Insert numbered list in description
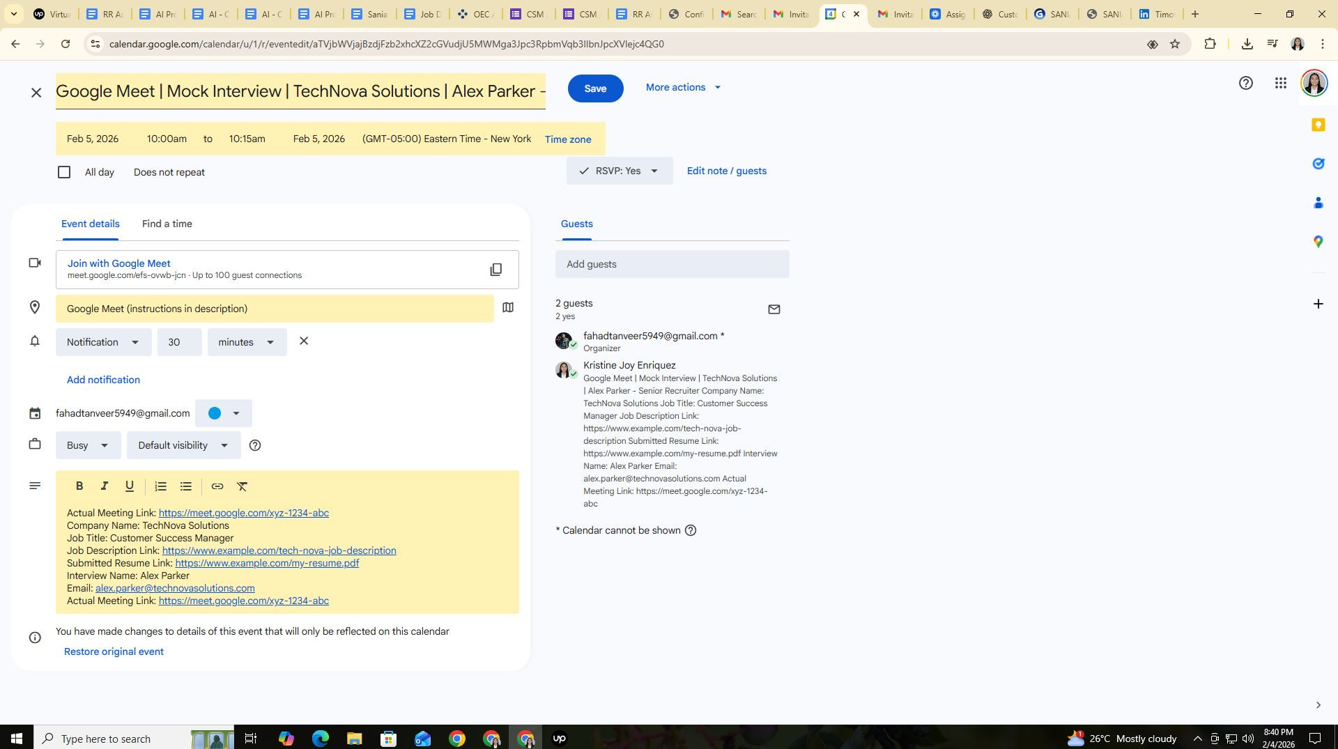The image size is (1338, 749). pyautogui.click(x=161, y=486)
